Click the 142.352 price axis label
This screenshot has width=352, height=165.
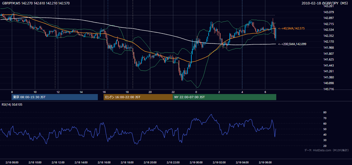pos(328,36)
